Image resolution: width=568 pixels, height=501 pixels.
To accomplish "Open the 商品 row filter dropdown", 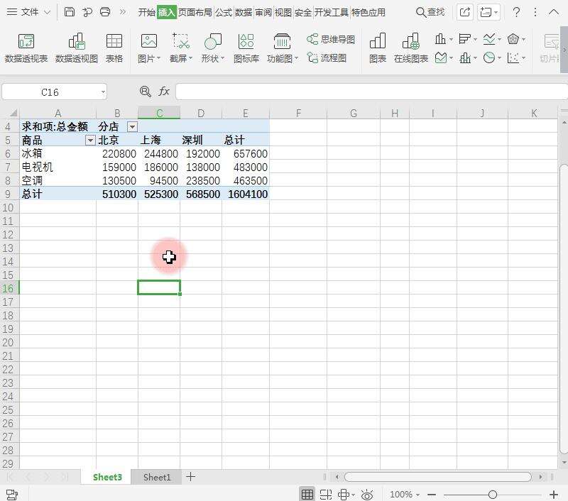I will click(90, 140).
